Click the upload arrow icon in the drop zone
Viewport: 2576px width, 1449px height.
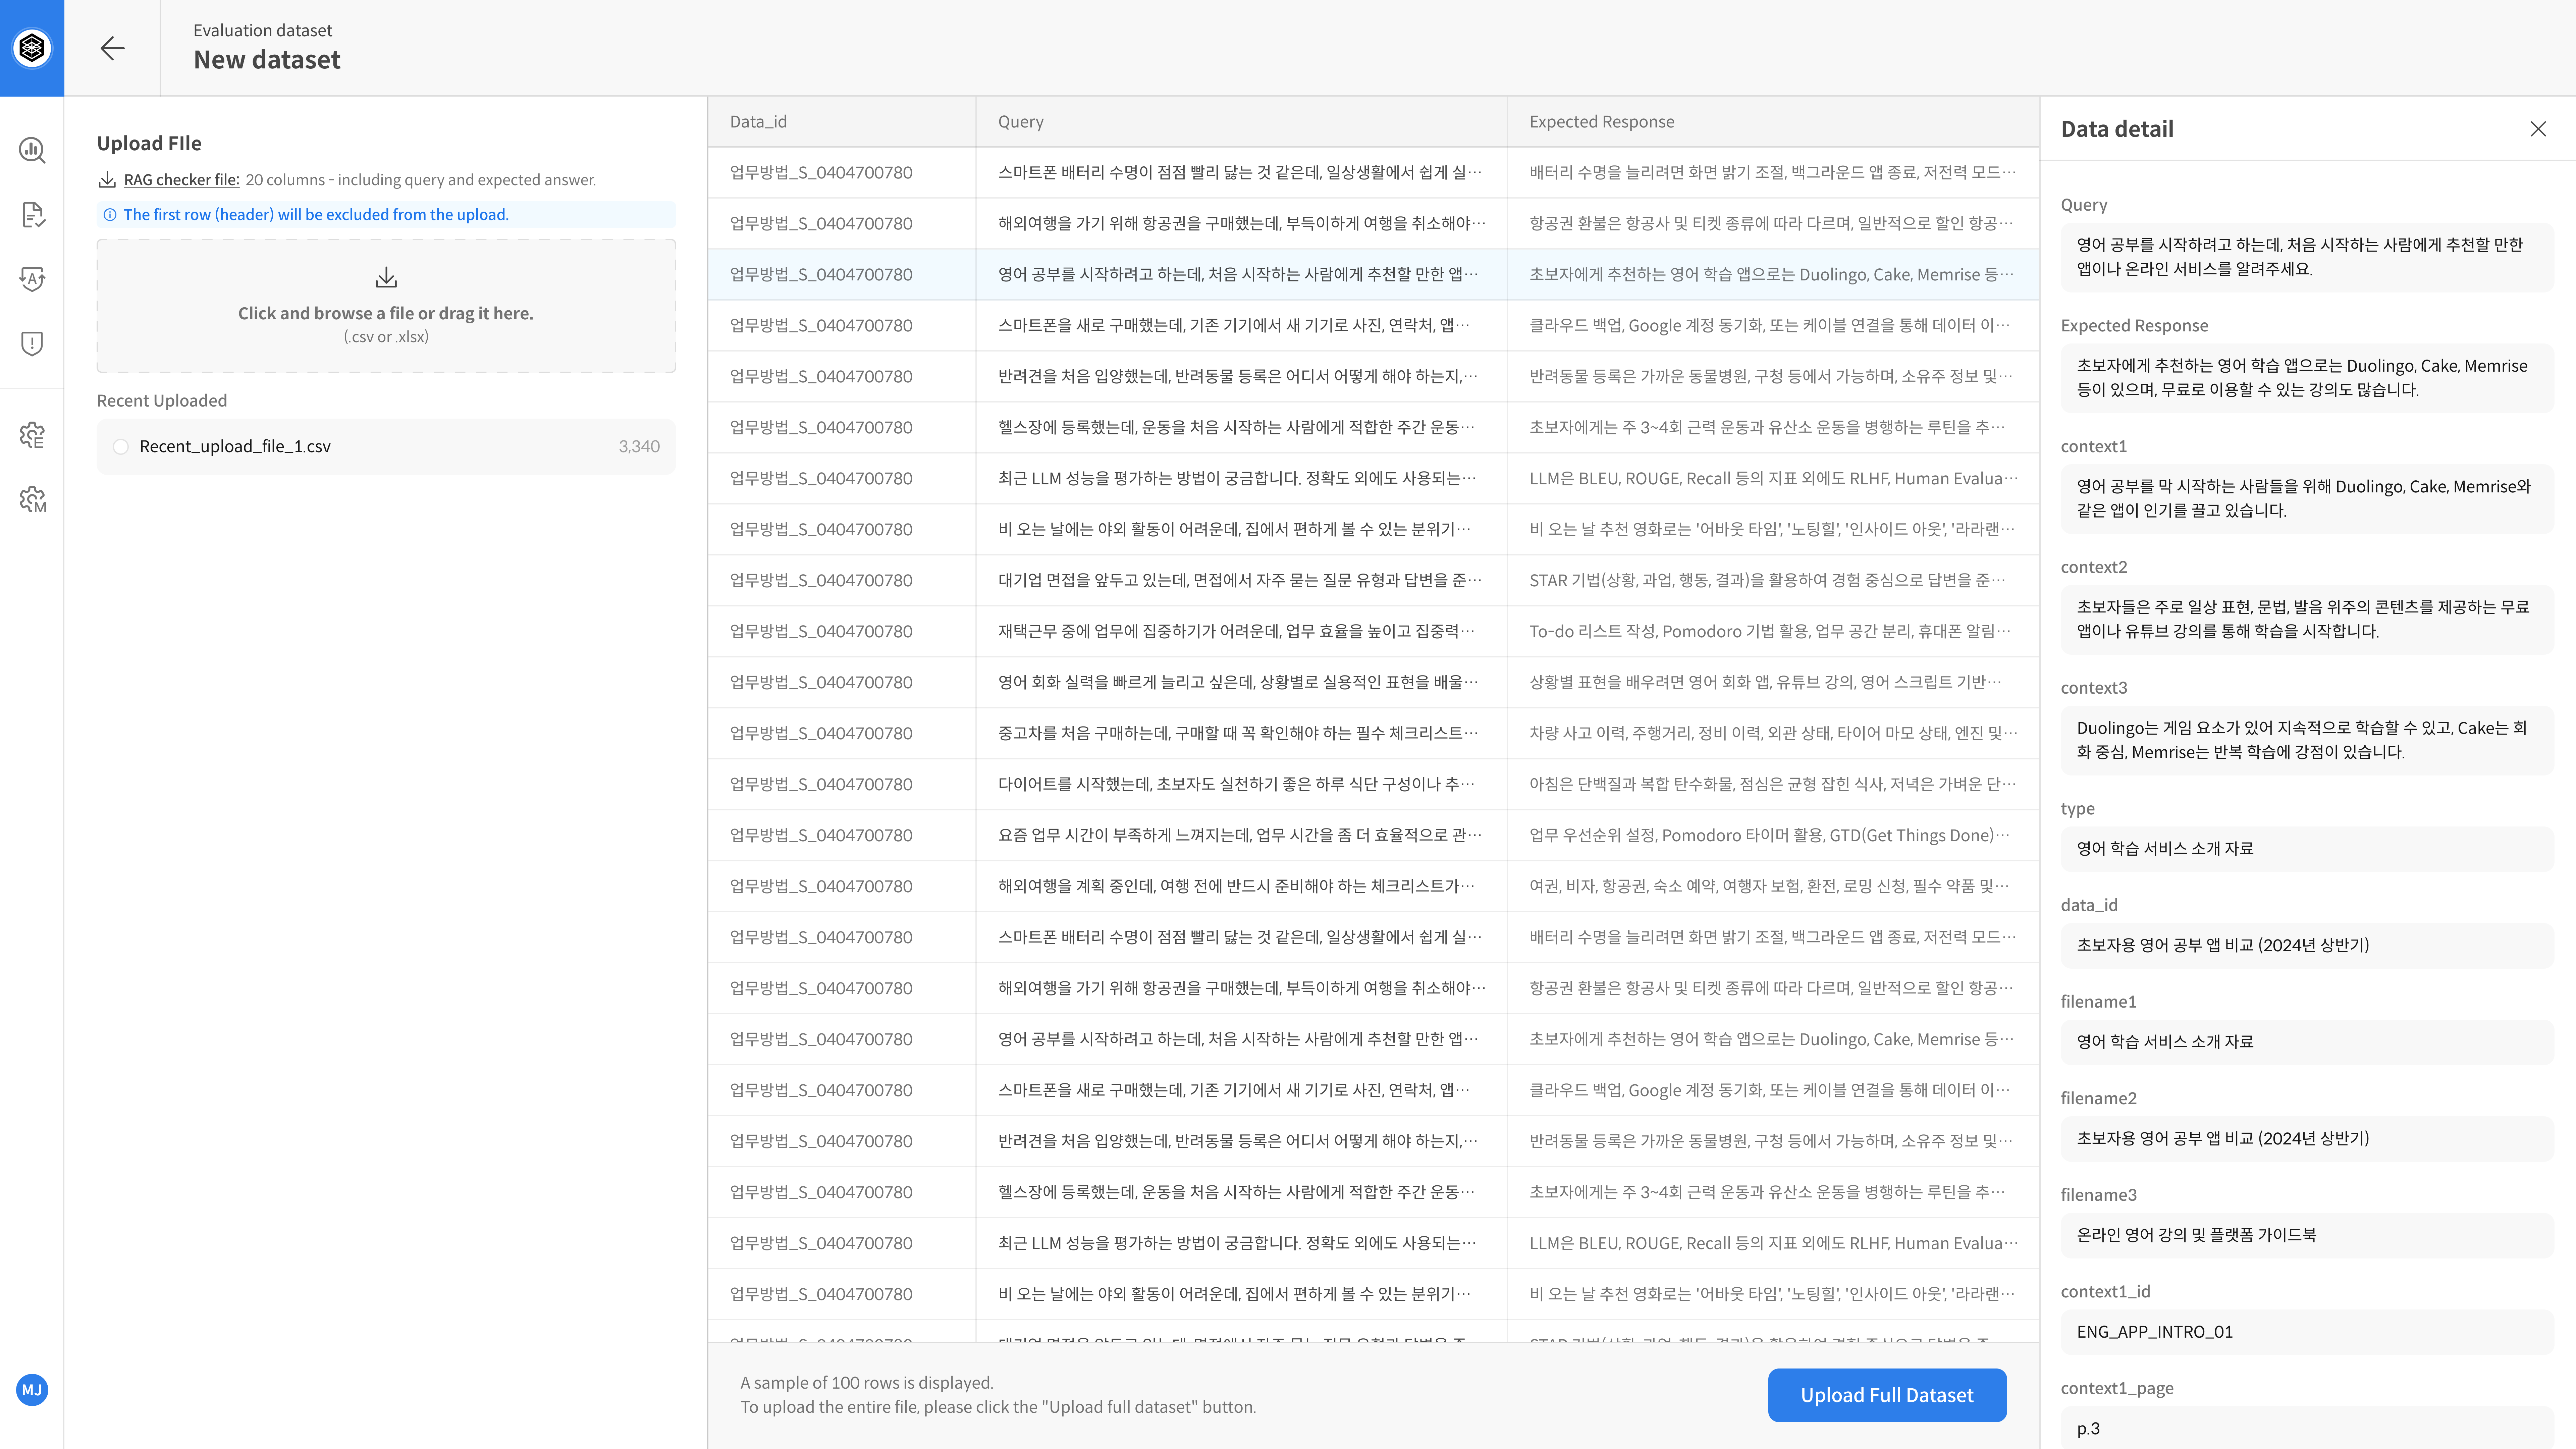[x=386, y=277]
